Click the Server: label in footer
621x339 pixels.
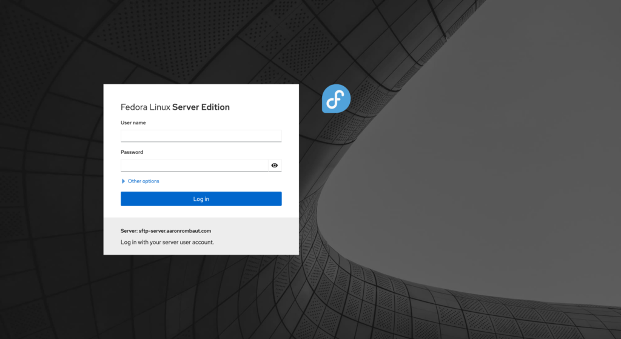[129, 231]
